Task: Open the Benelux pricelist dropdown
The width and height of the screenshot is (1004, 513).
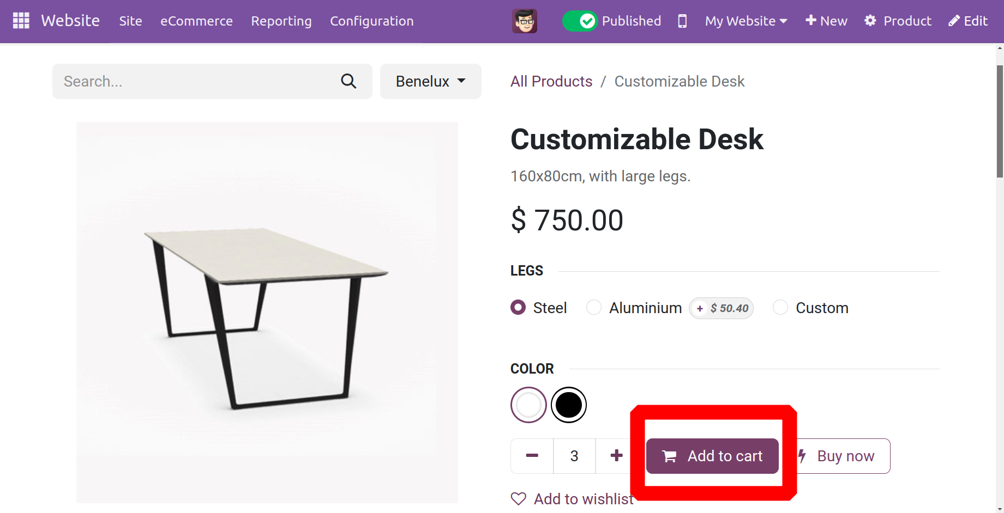Action: [x=430, y=81]
